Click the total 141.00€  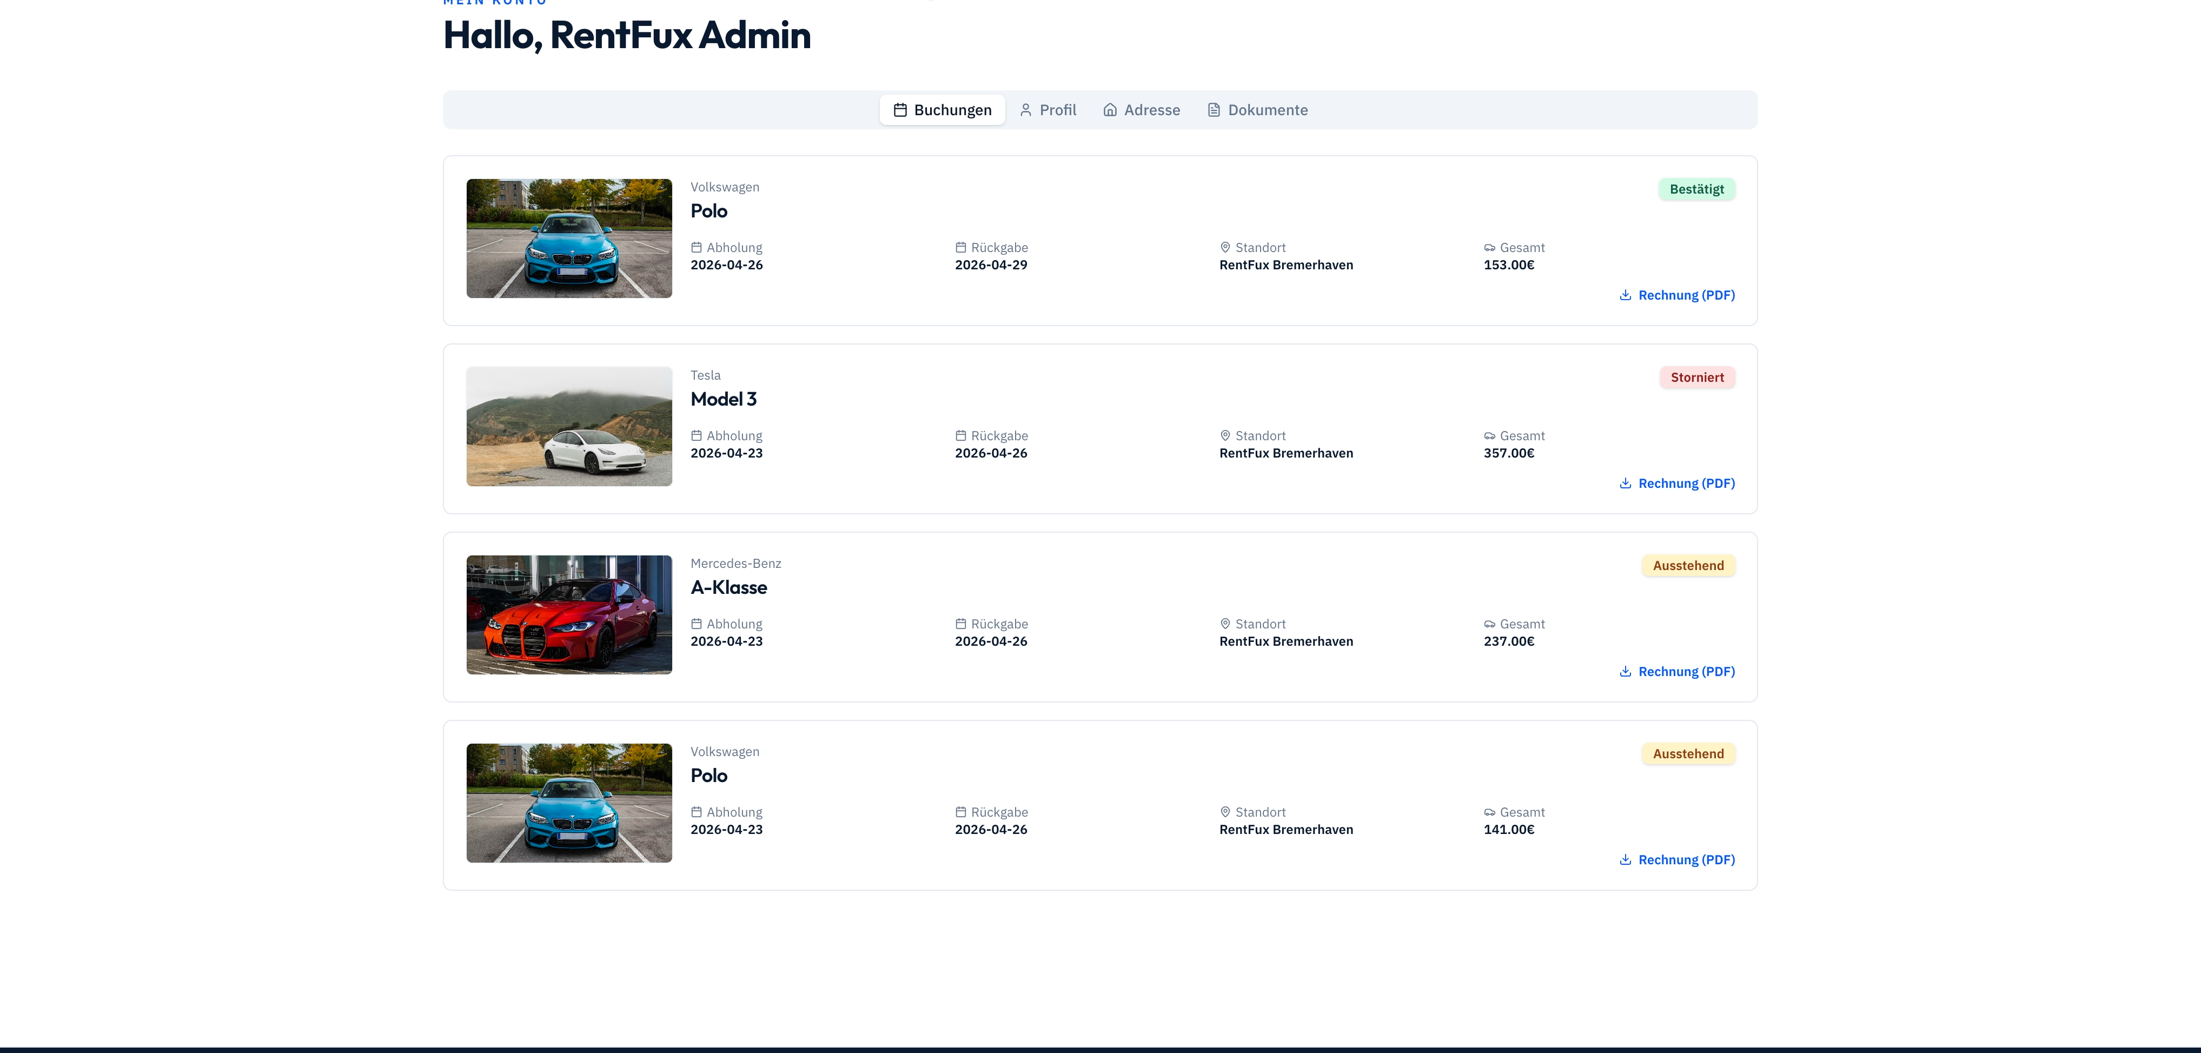[x=1509, y=829]
